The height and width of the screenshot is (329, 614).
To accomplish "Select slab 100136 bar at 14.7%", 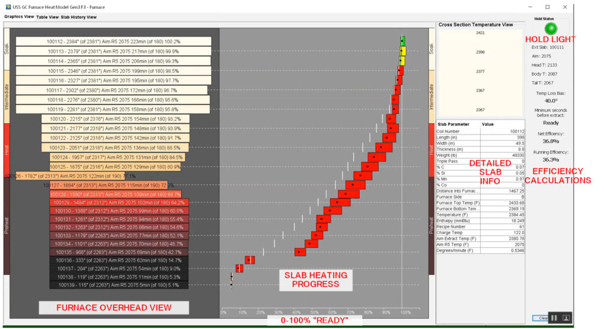I will click(119, 261).
